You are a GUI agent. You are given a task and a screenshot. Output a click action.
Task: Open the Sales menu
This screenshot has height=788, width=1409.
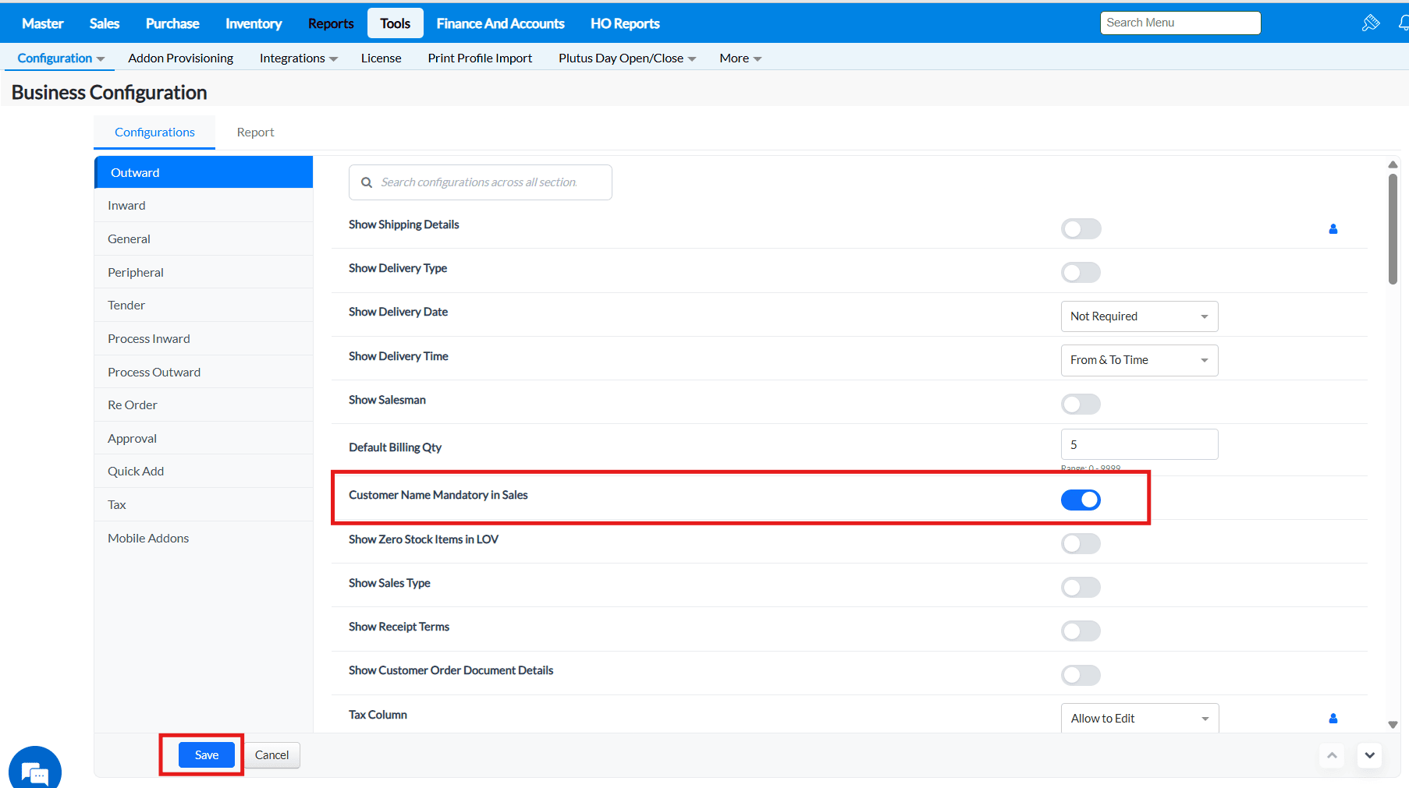pos(105,23)
